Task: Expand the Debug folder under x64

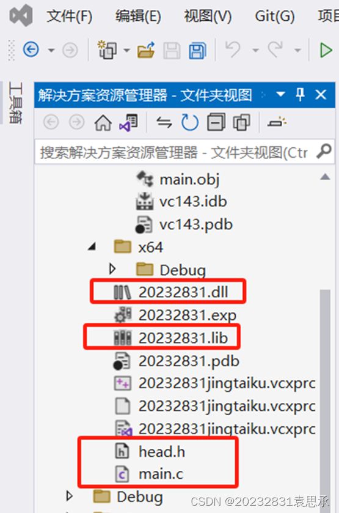Action: click(x=112, y=269)
